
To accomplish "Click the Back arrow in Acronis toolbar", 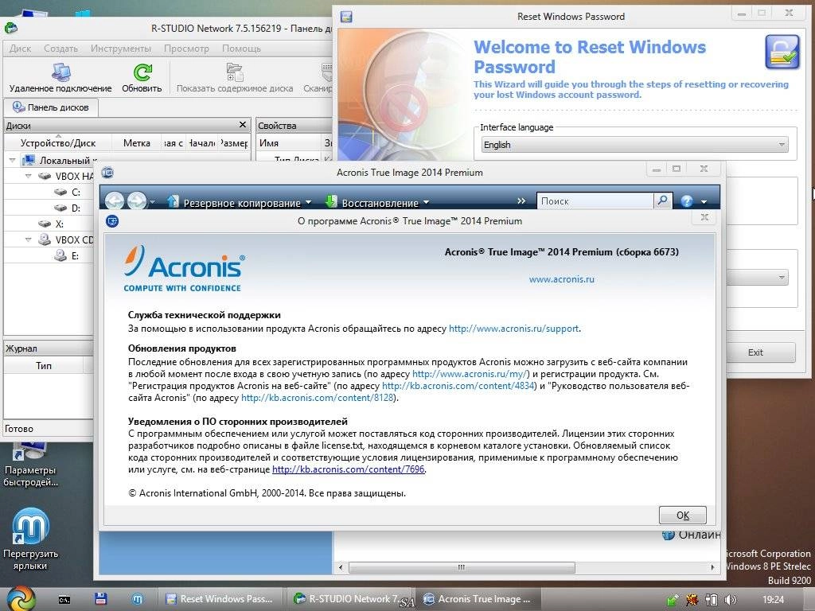I will pos(115,200).
